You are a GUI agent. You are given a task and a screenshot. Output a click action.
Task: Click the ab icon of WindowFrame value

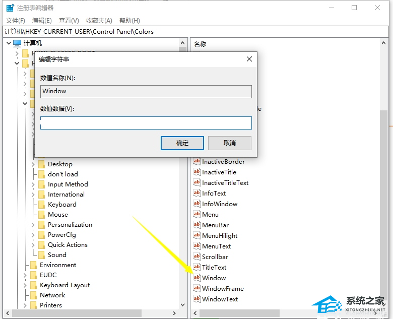[197, 288]
